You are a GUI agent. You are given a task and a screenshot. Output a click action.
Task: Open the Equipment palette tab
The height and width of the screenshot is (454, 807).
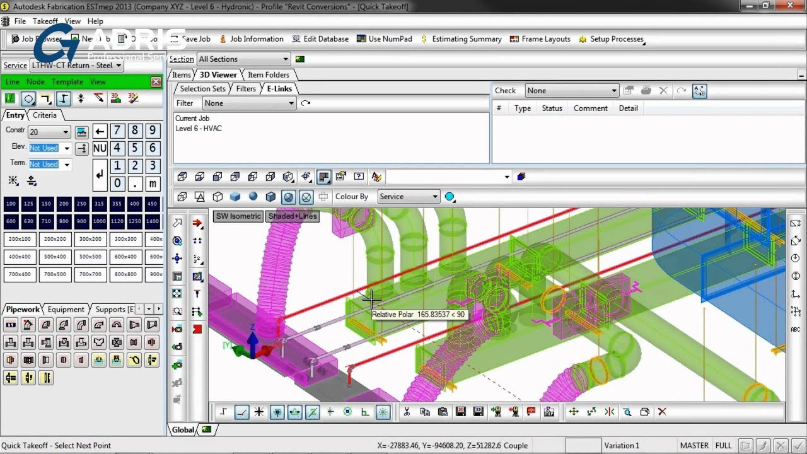tap(66, 309)
